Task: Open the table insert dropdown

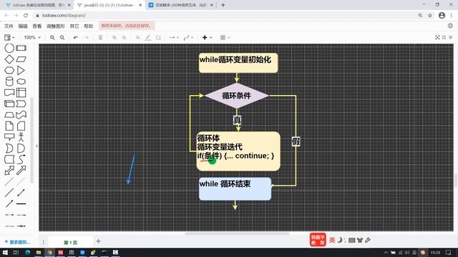Action: coord(225,38)
